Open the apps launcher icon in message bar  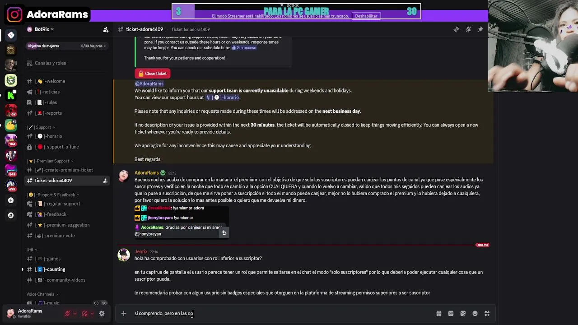click(x=487, y=313)
